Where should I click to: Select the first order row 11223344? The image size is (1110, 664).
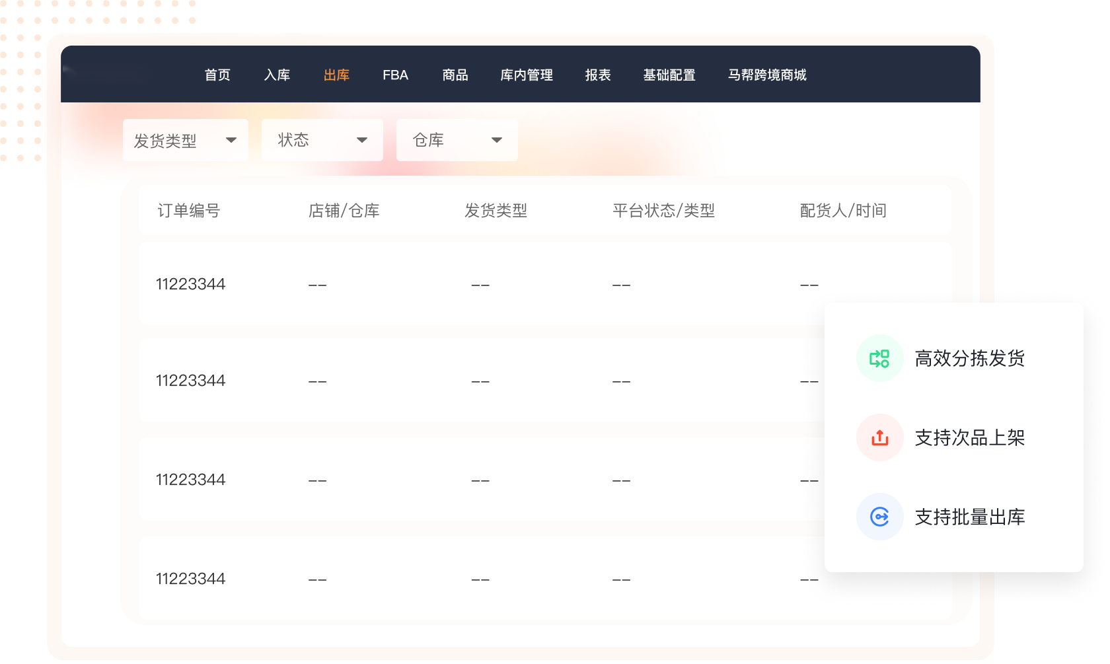(x=190, y=284)
